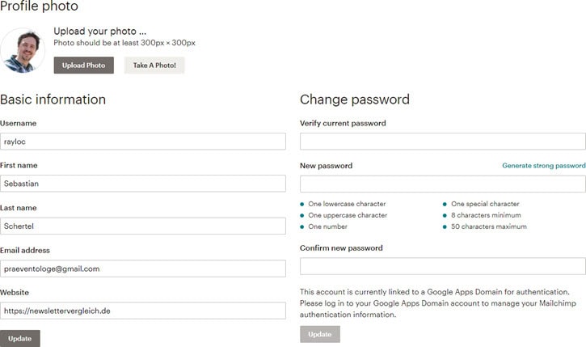This screenshot has height=347, width=586.
Task: Click into the Last name field
Action: (143, 226)
